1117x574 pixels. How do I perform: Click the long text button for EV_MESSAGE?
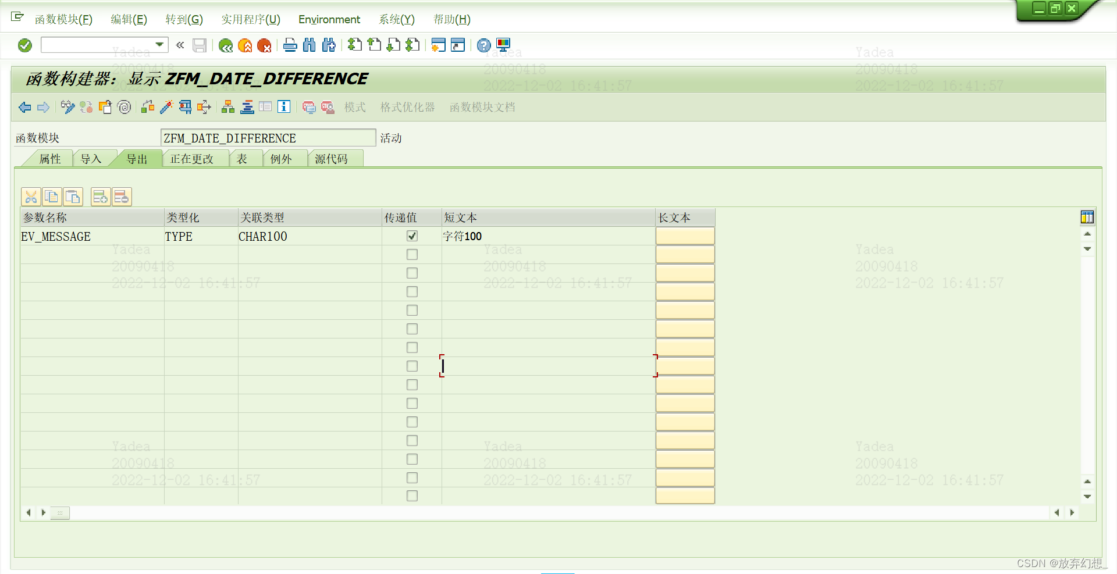[x=685, y=236]
